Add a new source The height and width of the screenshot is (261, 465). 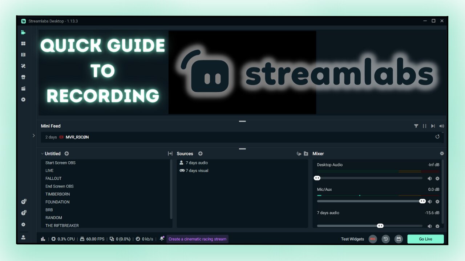click(x=200, y=154)
